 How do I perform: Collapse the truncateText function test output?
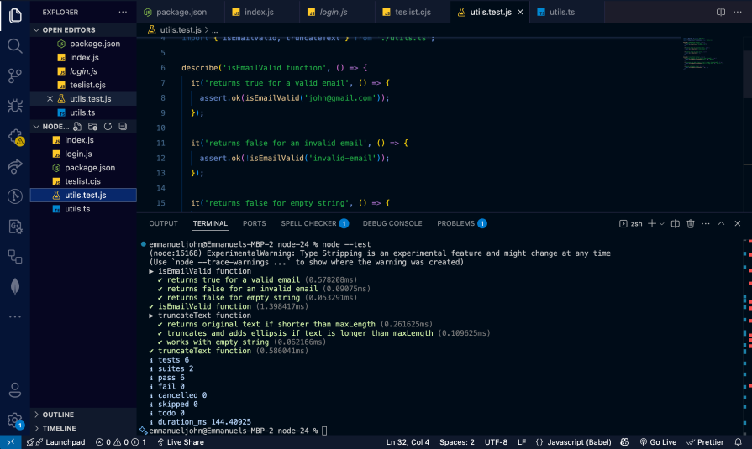click(x=151, y=316)
